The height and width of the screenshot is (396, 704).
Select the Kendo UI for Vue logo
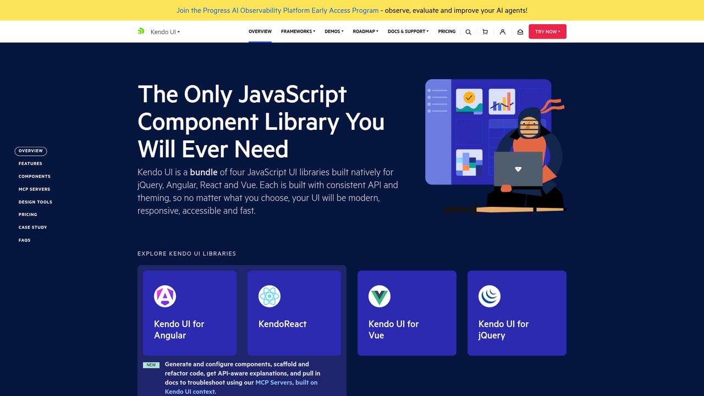(x=379, y=295)
